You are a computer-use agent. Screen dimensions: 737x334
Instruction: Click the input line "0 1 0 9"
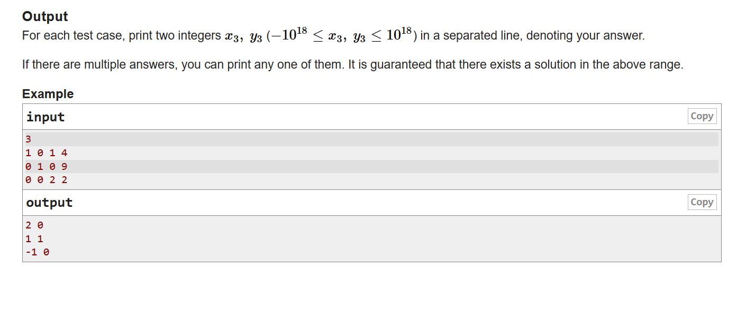[47, 167]
